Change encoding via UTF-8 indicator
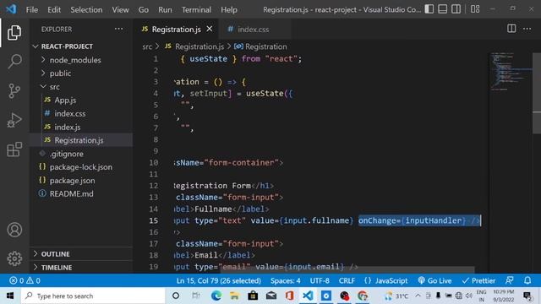541x304 pixels. click(x=320, y=280)
